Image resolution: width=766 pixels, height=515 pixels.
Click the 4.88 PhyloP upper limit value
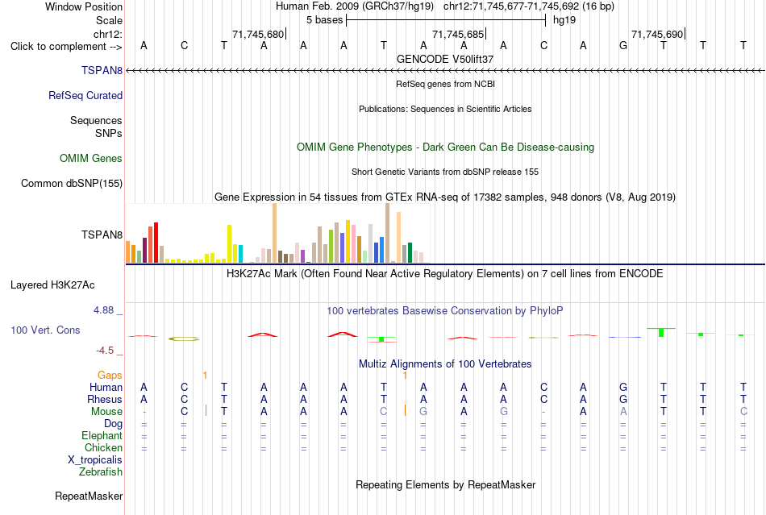tap(103, 310)
